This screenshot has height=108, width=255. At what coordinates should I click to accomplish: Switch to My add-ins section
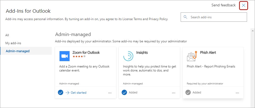point(13,43)
